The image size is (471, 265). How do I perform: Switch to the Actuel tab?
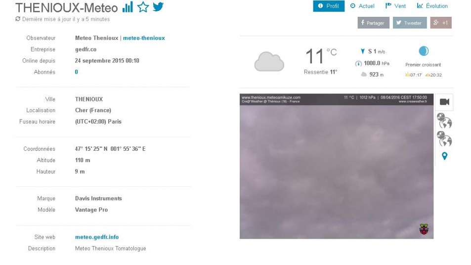pyautogui.click(x=362, y=6)
